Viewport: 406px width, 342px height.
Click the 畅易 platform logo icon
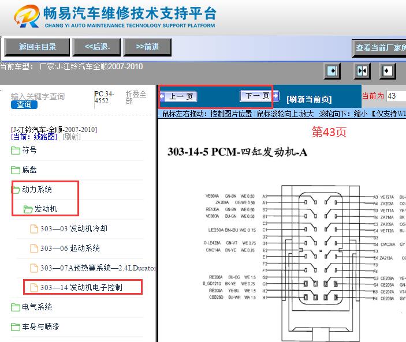point(27,16)
